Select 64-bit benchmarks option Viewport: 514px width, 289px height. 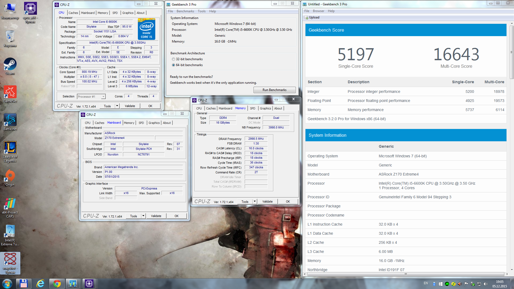pos(173,65)
